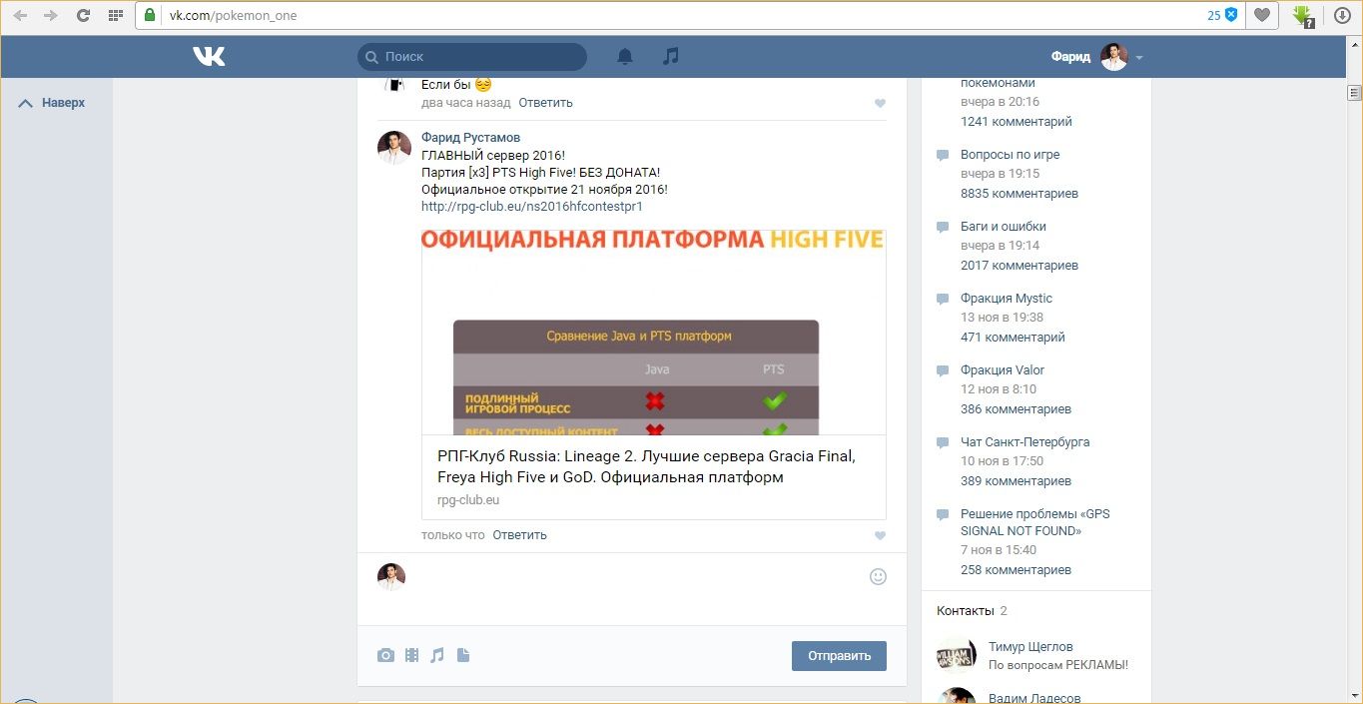View the 386 комментариев link
Viewport: 1363px width, 704px height.
pos(1016,409)
